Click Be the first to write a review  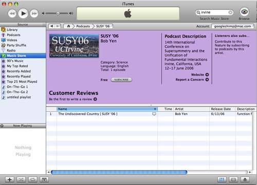click(73, 99)
